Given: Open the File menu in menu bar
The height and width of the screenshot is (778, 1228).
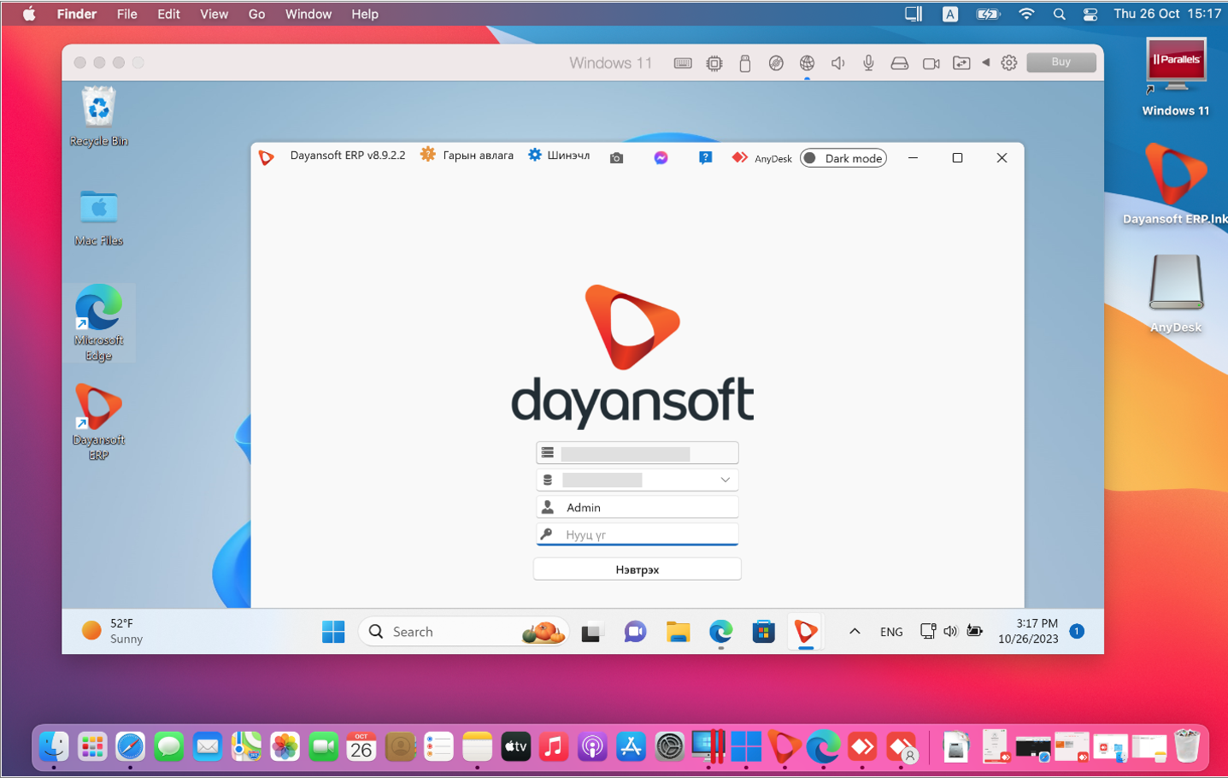Looking at the screenshot, I should (127, 14).
